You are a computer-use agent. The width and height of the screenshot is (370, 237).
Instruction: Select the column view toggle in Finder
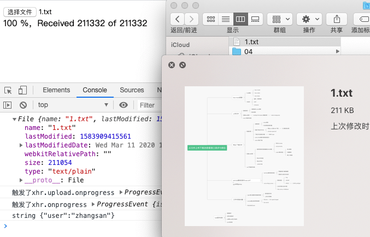[x=240, y=19]
